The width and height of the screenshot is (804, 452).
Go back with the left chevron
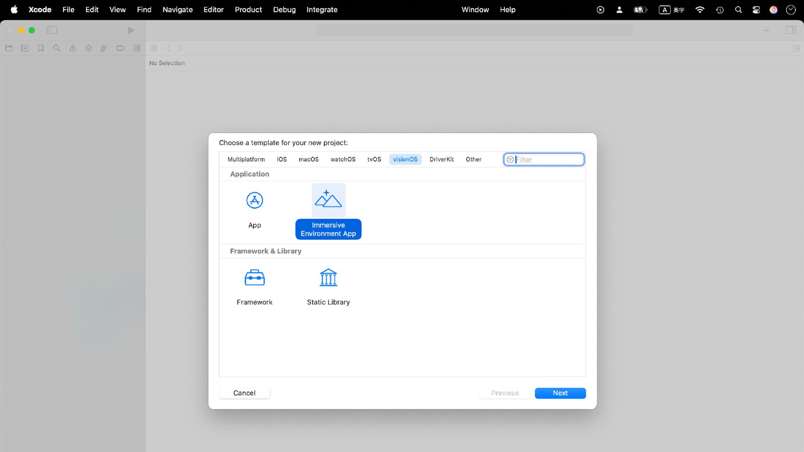point(169,48)
